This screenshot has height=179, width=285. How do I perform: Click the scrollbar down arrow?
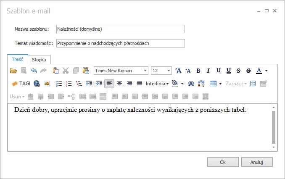(274, 147)
